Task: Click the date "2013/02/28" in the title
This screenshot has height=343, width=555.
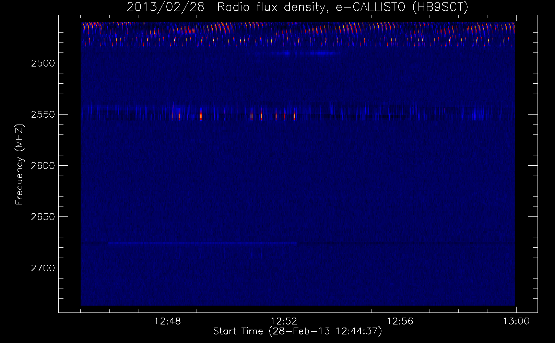Action: click(x=166, y=7)
